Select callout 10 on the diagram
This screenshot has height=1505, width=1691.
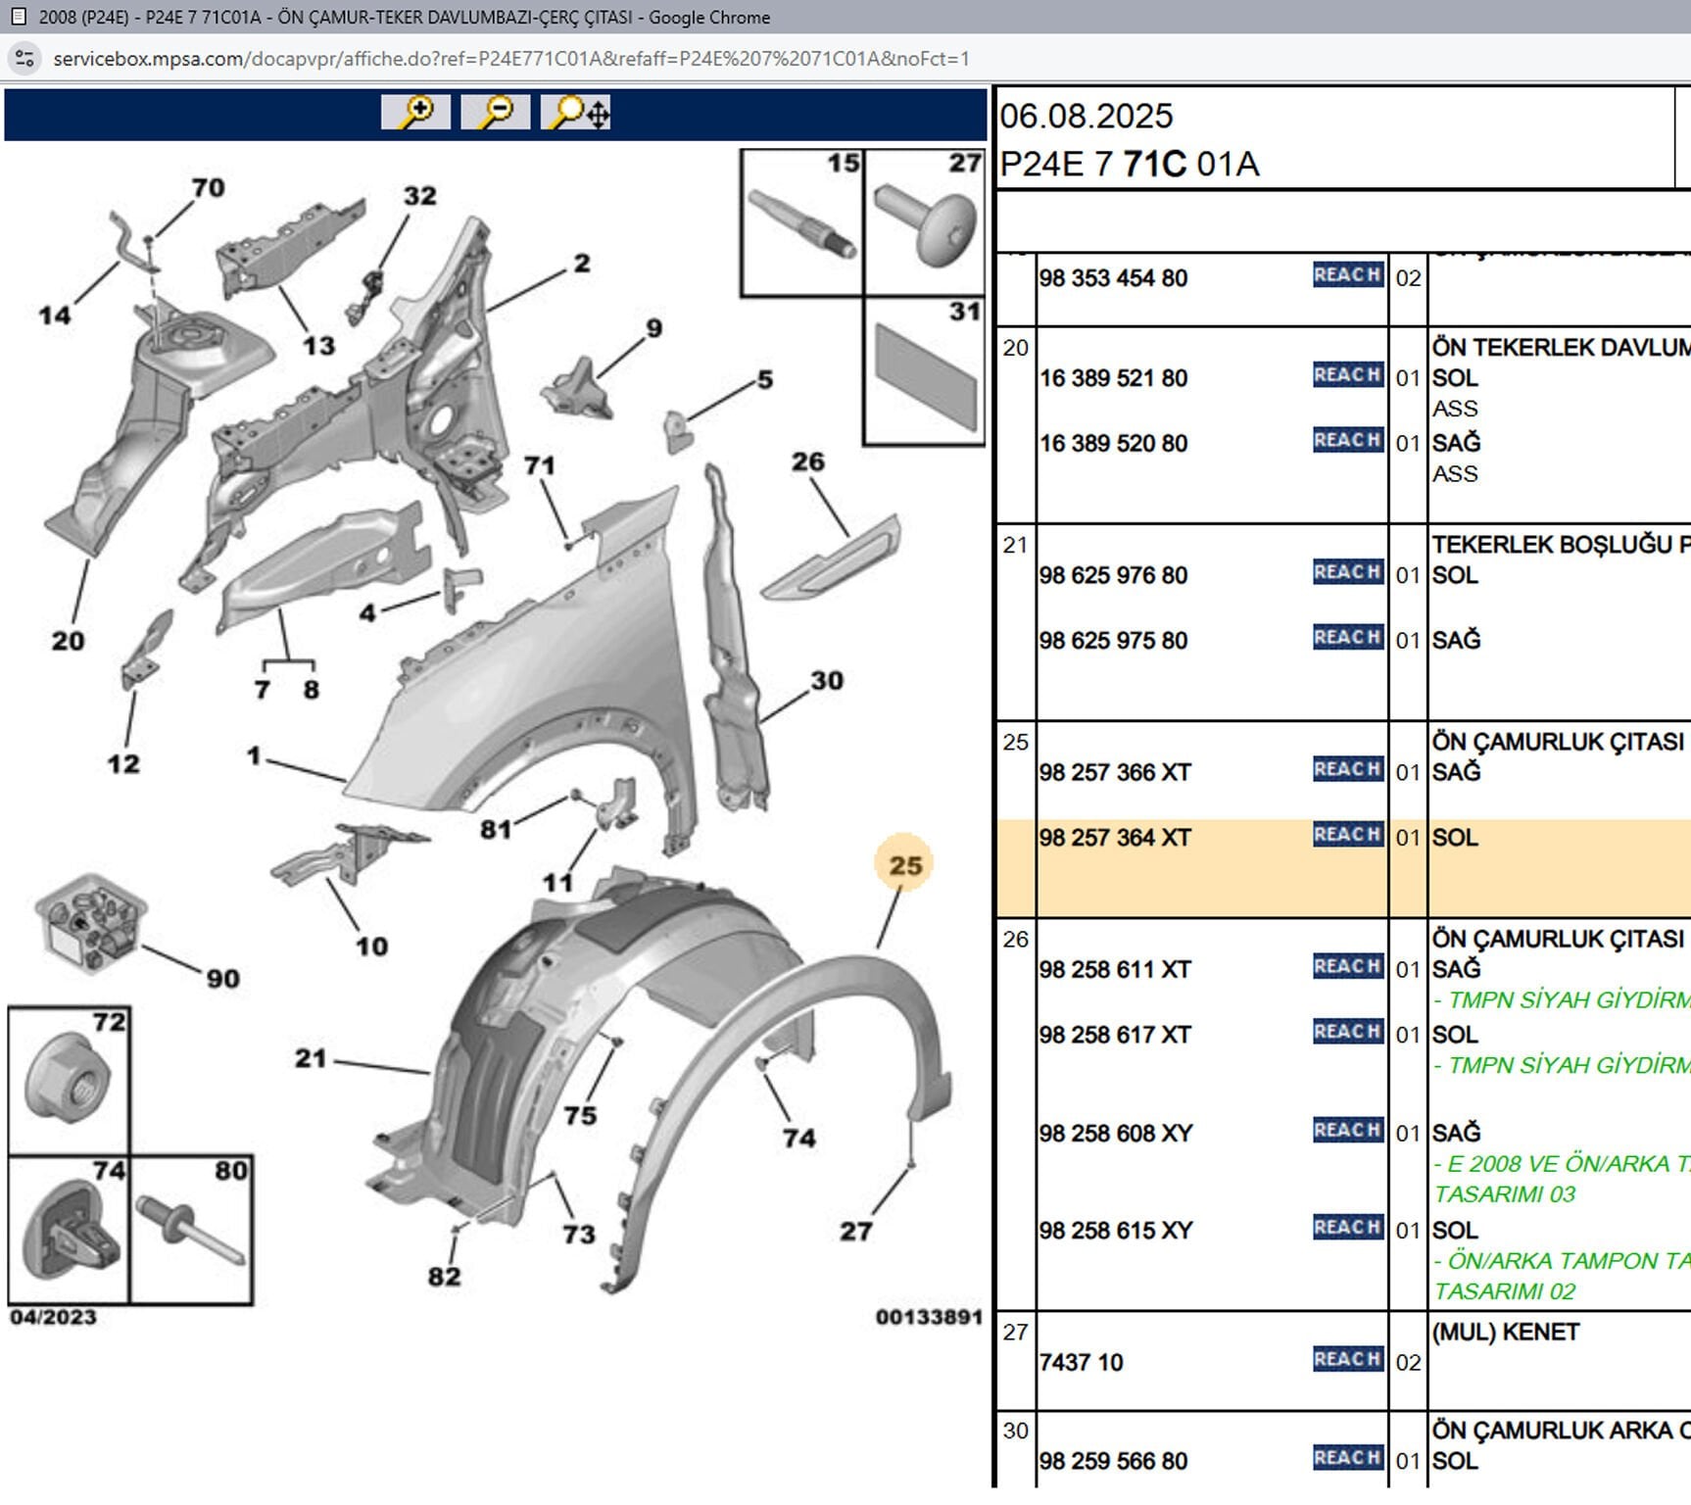pos(371,946)
